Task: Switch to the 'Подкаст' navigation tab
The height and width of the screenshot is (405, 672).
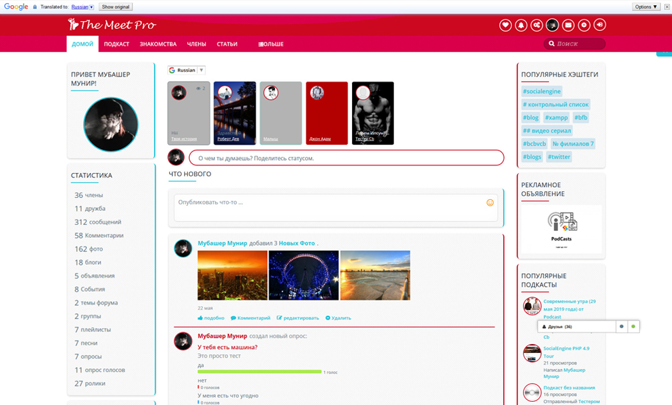Action: coord(117,44)
